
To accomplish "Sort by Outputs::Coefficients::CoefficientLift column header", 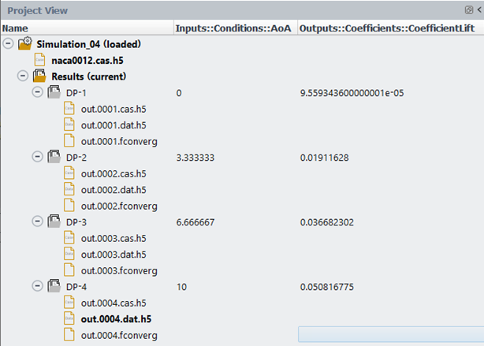I will [x=391, y=28].
